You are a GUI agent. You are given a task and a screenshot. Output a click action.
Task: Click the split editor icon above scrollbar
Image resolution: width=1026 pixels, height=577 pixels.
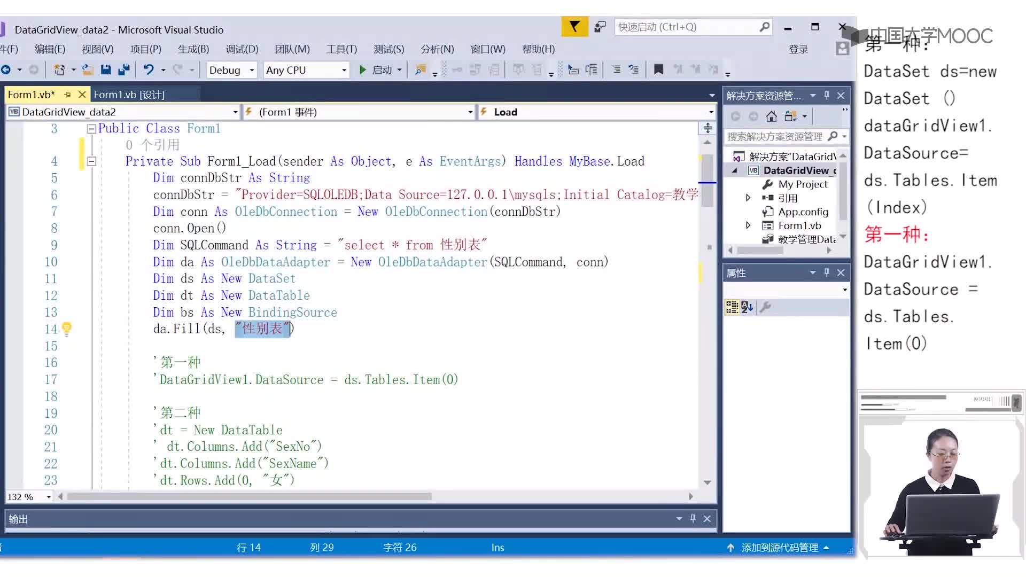[x=708, y=128]
